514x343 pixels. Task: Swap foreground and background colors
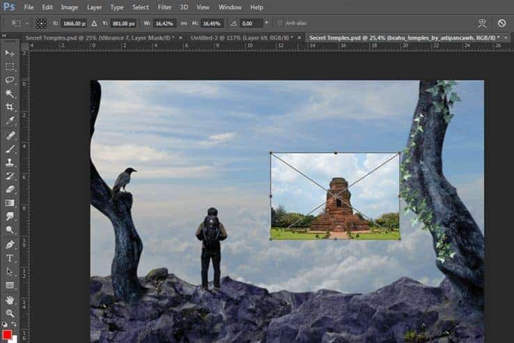14,325
